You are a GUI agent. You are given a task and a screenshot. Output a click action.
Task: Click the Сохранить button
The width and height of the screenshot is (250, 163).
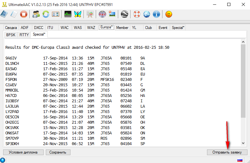tap(58, 152)
